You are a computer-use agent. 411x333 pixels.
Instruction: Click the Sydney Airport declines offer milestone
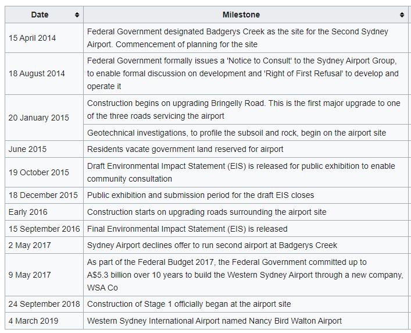tap(212, 245)
